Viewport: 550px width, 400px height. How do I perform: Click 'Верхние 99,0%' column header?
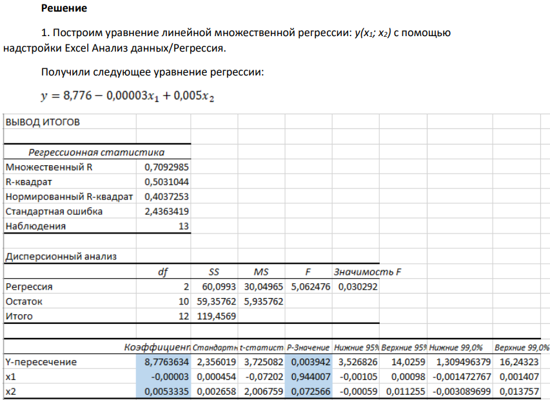[x=522, y=347]
